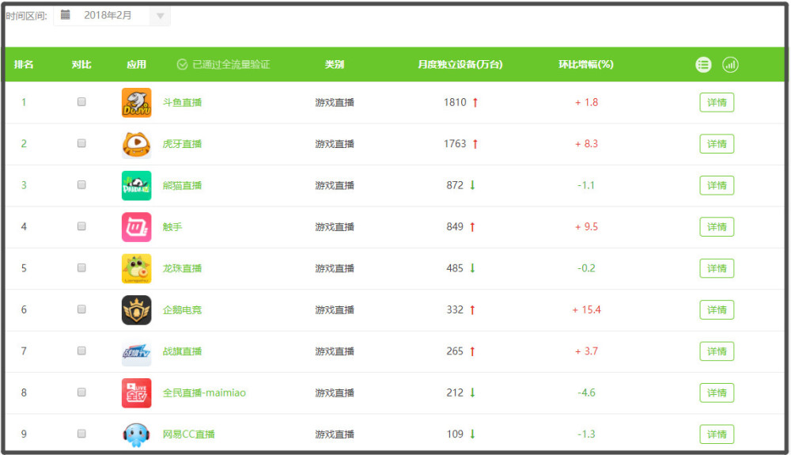
Task: Open 详情 button for 全民直播-maimiao
Action: [x=717, y=393]
